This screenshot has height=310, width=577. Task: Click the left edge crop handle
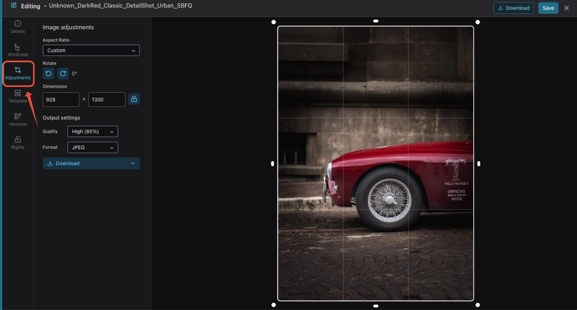272,164
